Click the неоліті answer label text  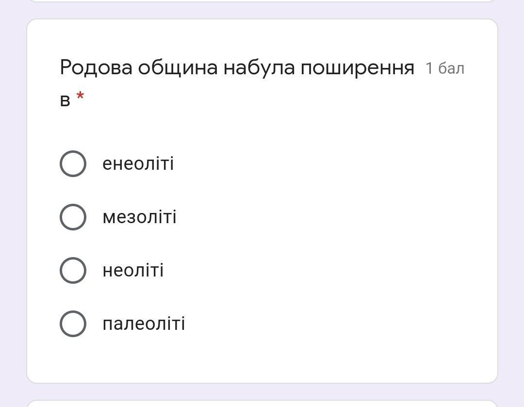(x=133, y=270)
